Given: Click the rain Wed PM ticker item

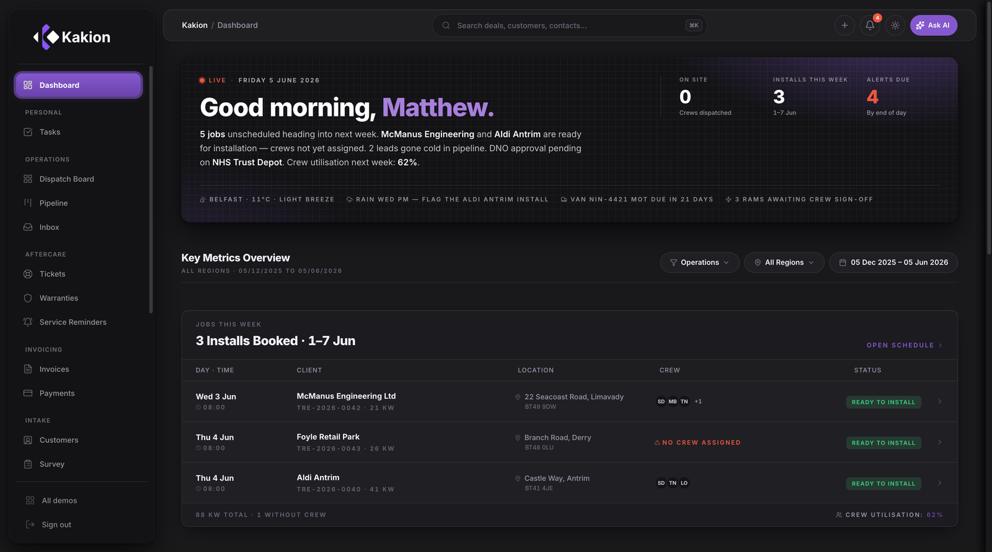Looking at the screenshot, I should 448,199.
